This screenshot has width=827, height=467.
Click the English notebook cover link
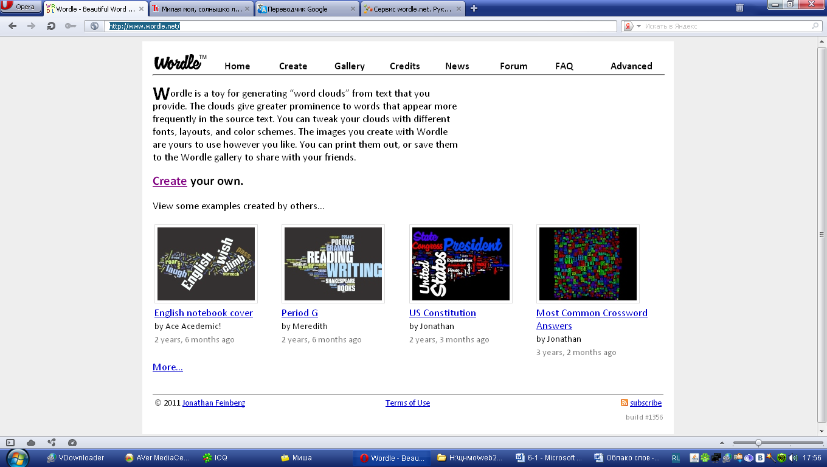pos(204,313)
